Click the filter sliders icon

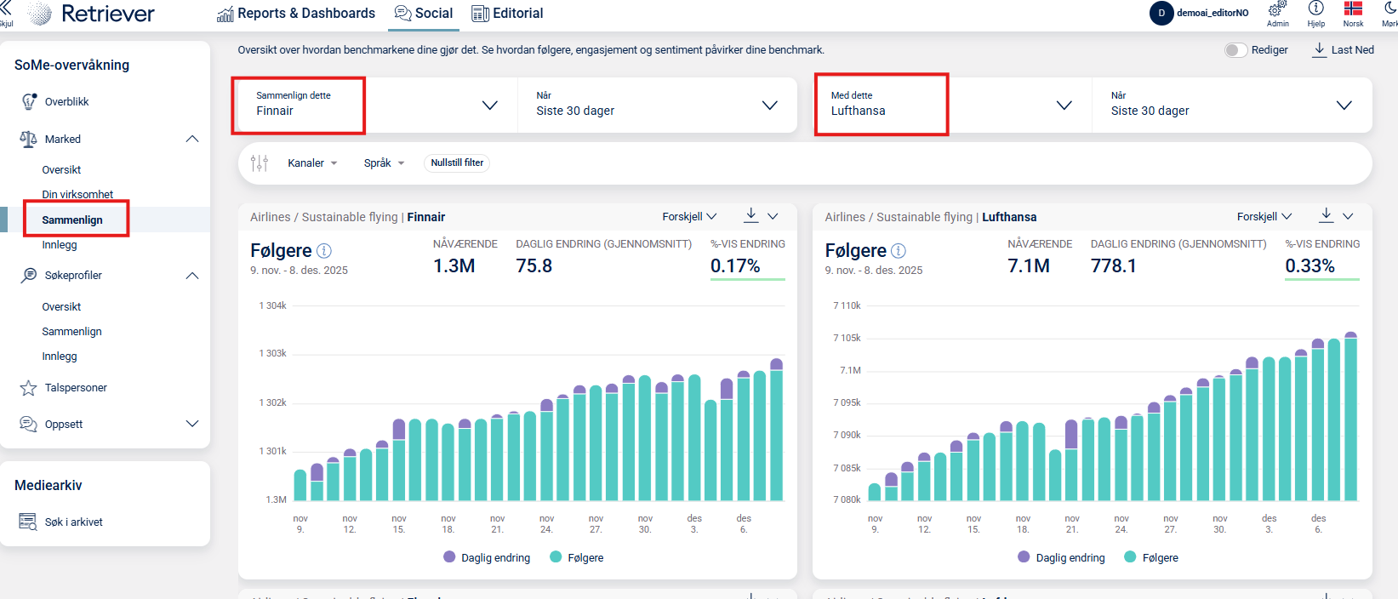click(260, 163)
